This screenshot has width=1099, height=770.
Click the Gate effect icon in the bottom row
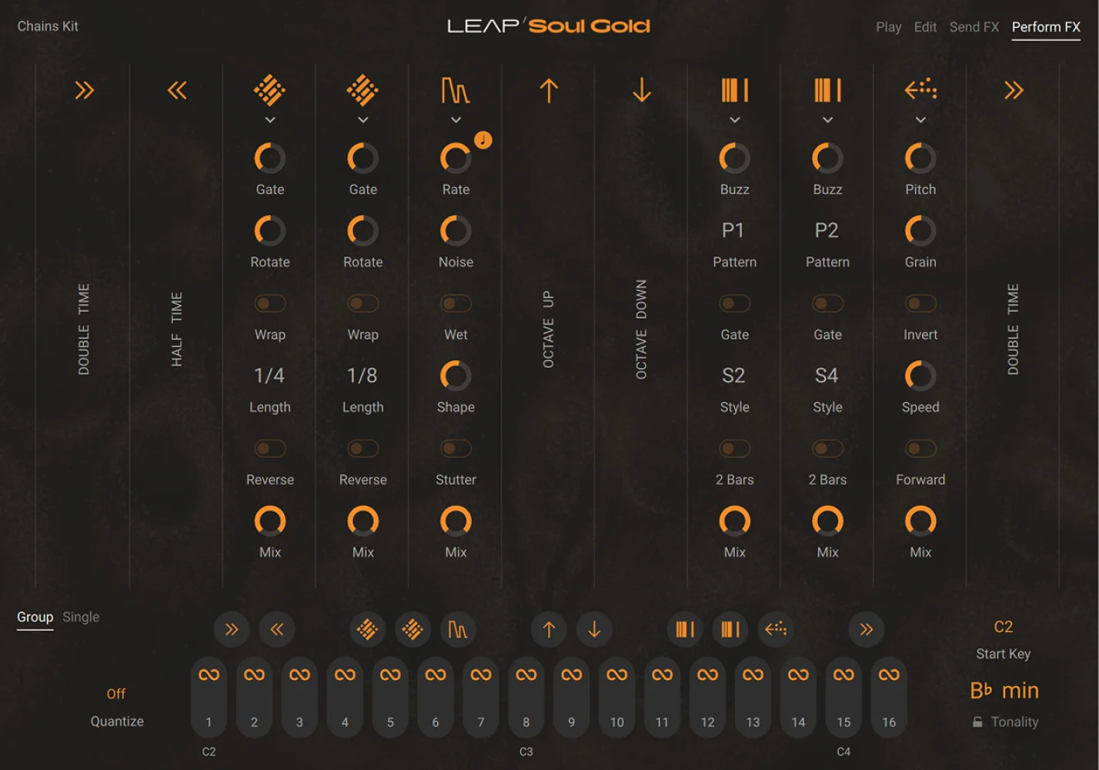coord(366,629)
